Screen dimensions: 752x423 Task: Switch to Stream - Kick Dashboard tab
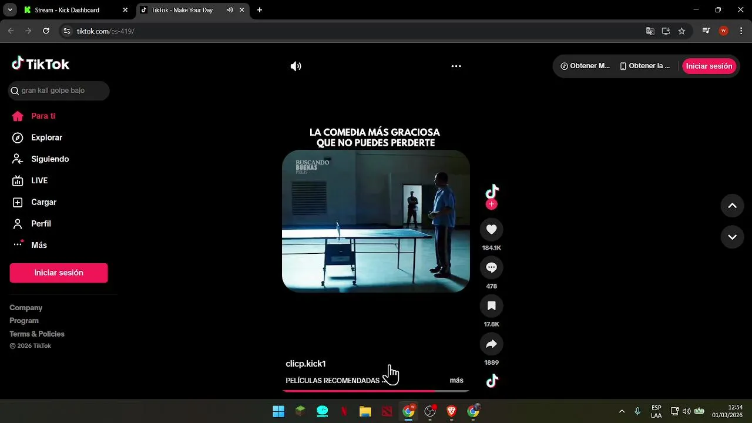pyautogui.click(x=67, y=10)
